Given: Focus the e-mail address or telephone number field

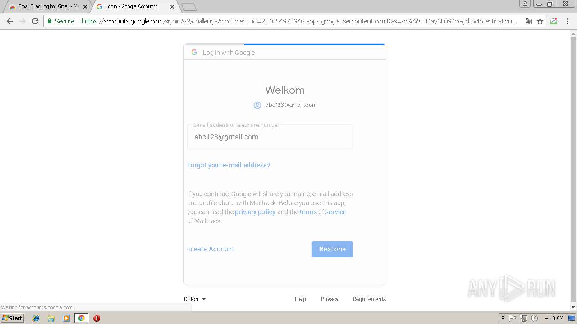Looking at the screenshot, I should (x=270, y=137).
